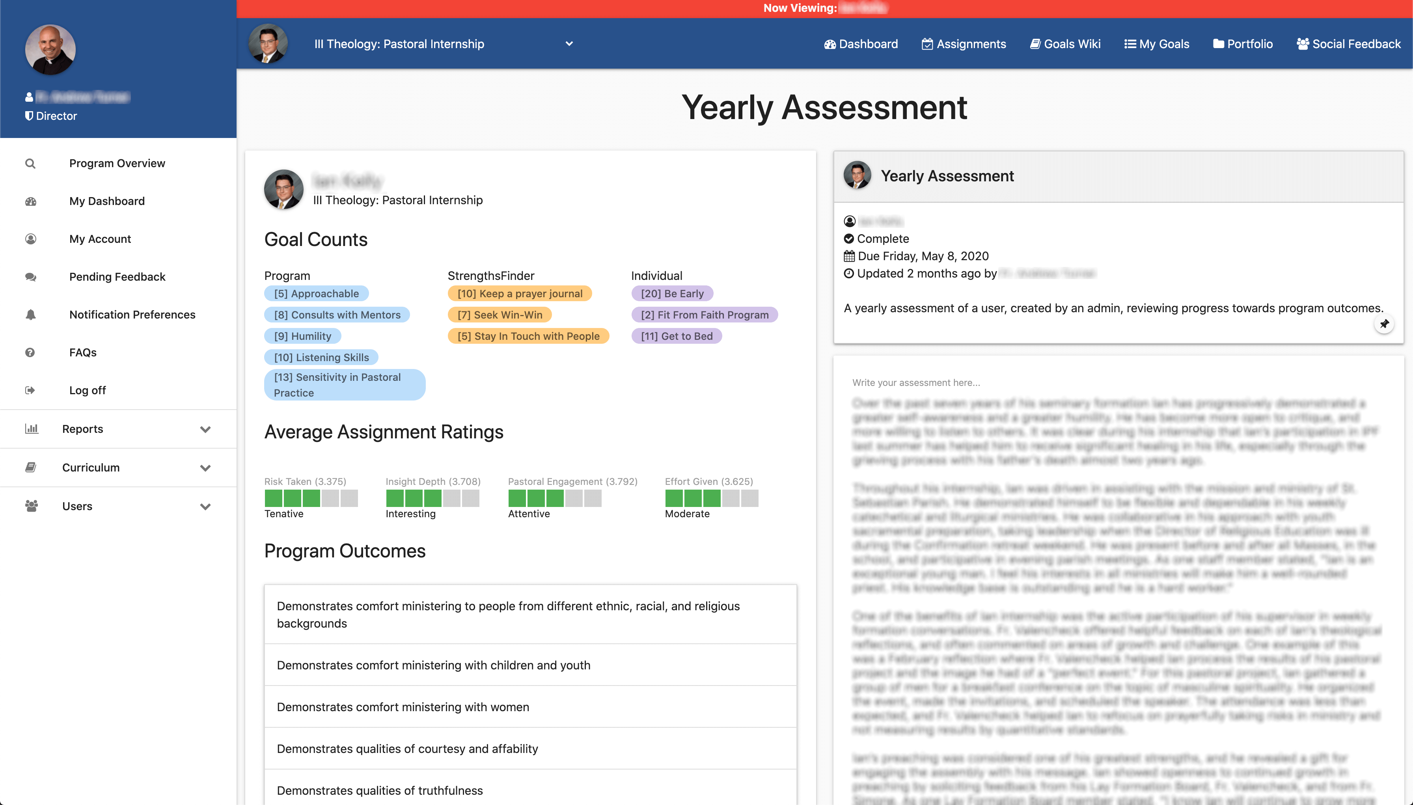The image size is (1413, 805).
Task: Click the Insight Depth rating bar
Action: tap(433, 498)
